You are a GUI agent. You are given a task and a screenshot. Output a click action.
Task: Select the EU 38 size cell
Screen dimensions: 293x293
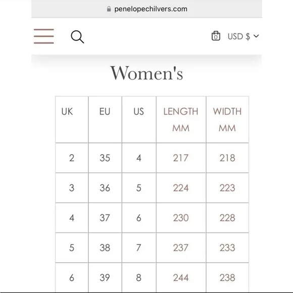click(x=105, y=248)
